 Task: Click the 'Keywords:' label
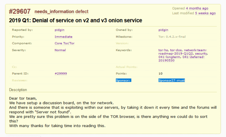(124, 50)
